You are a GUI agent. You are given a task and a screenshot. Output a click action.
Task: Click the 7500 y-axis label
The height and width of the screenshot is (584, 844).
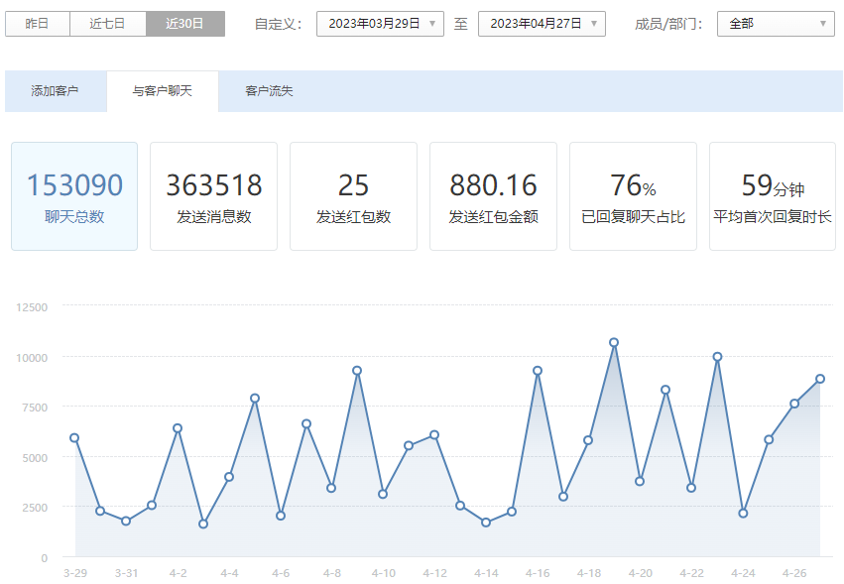pyautogui.click(x=35, y=408)
